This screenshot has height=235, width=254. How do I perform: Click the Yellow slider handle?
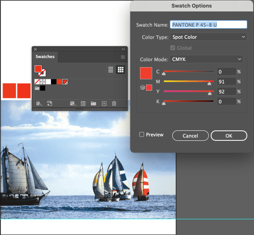tap(210, 94)
